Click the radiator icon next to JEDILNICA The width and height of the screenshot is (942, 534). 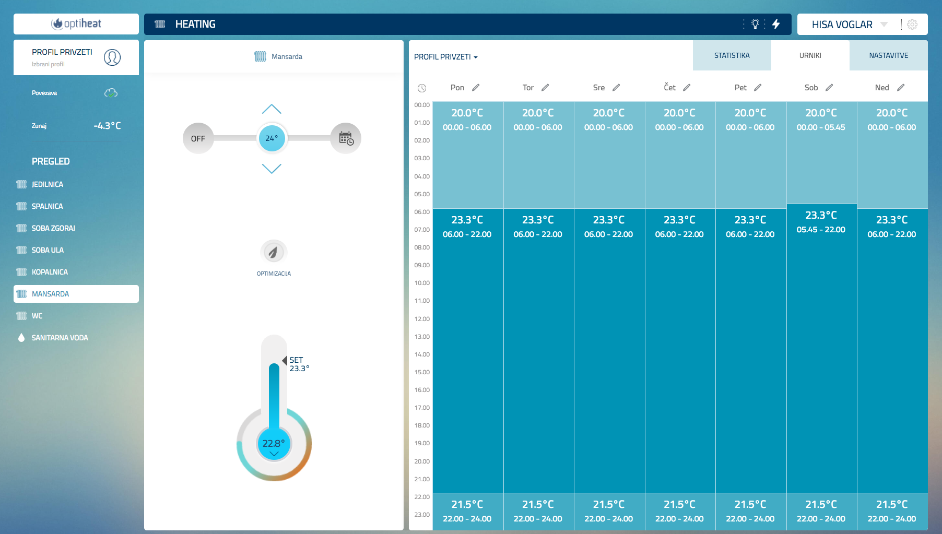tap(21, 184)
